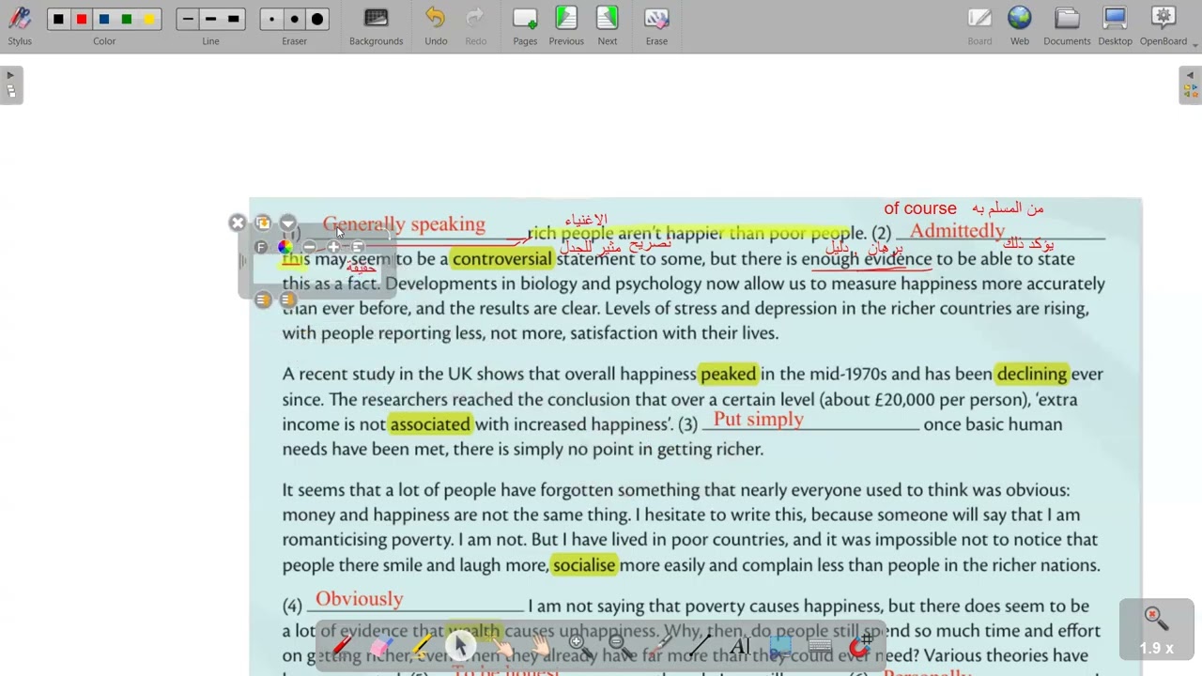1202x676 pixels.
Task: Switch to Documents mode
Action: pyautogui.click(x=1067, y=26)
